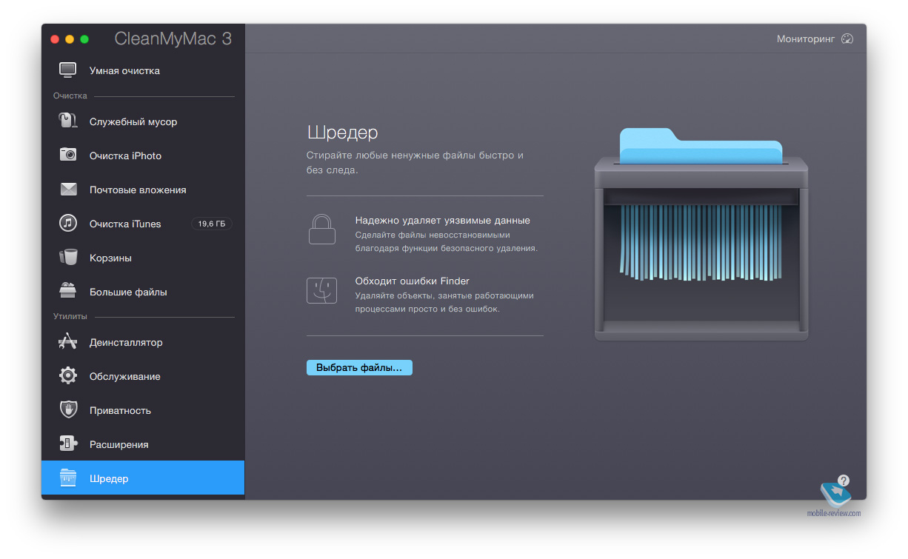Click the Приватность shield hand icon
908x559 pixels.
tap(68, 410)
